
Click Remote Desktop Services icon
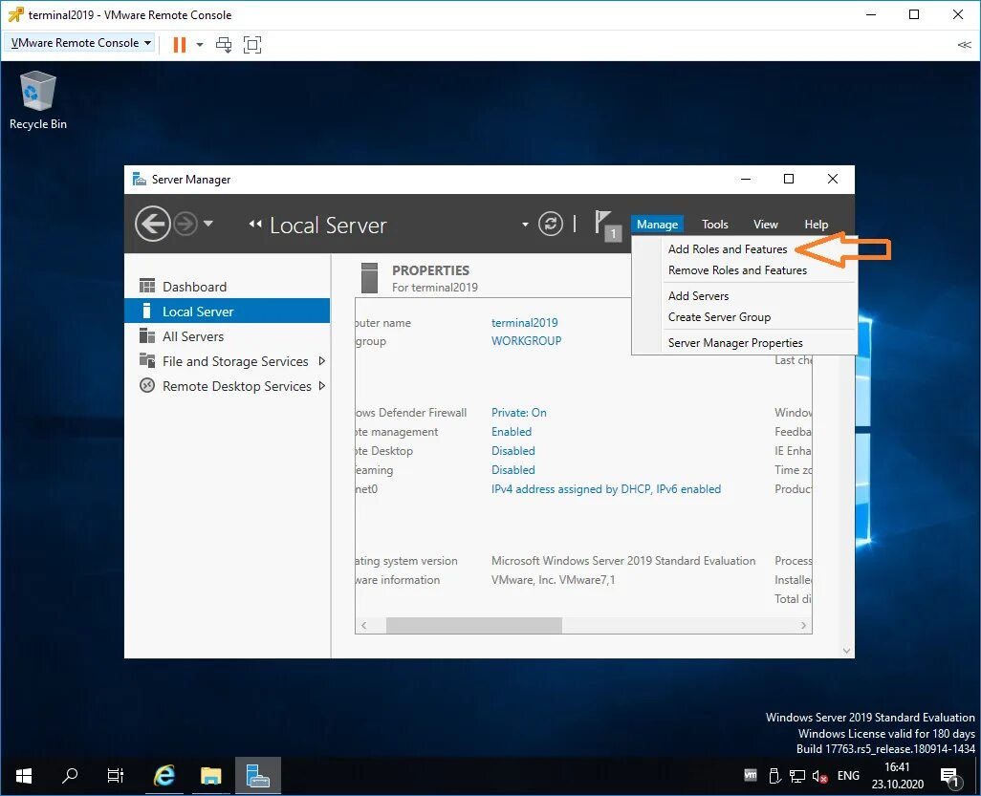[147, 385]
